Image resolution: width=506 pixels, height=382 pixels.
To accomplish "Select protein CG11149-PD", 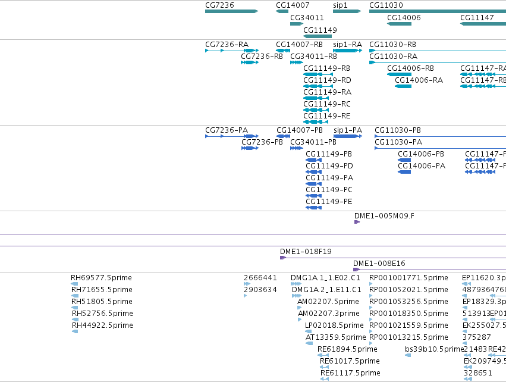I will pyautogui.click(x=314, y=172).
